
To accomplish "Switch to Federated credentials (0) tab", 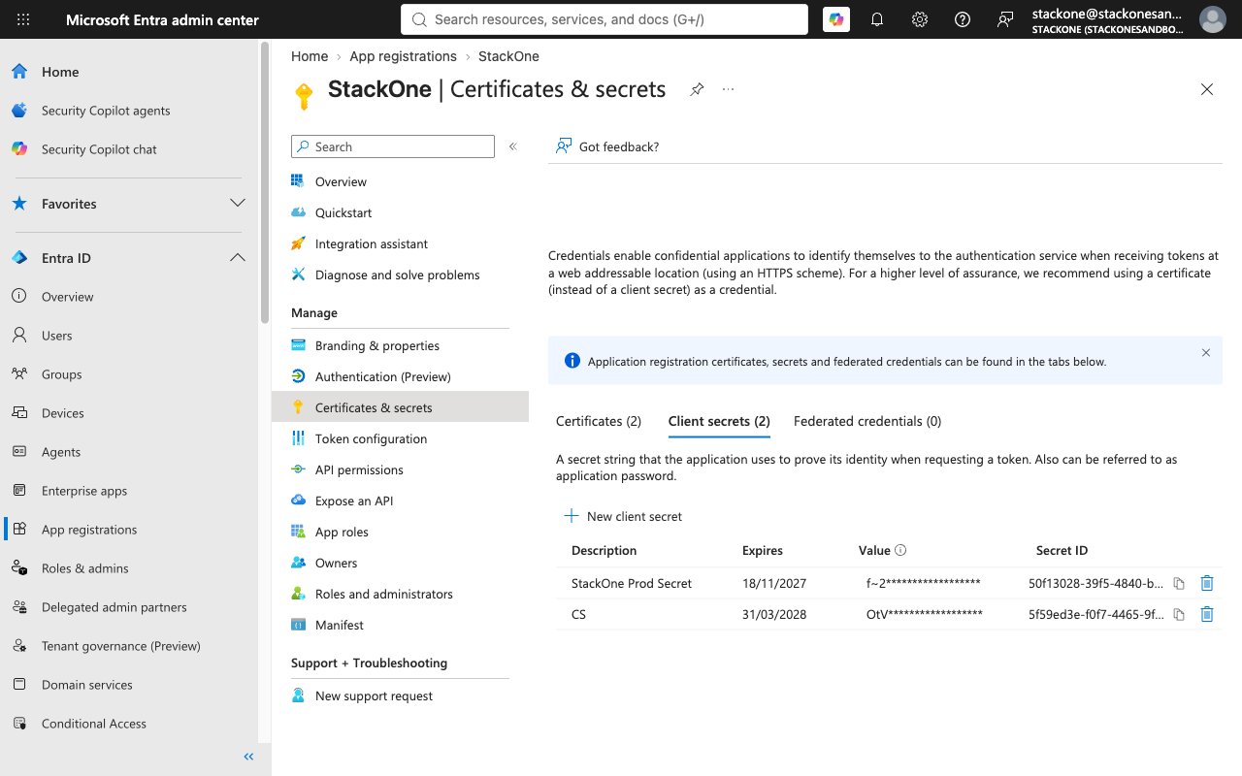I will pyautogui.click(x=867, y=421).
